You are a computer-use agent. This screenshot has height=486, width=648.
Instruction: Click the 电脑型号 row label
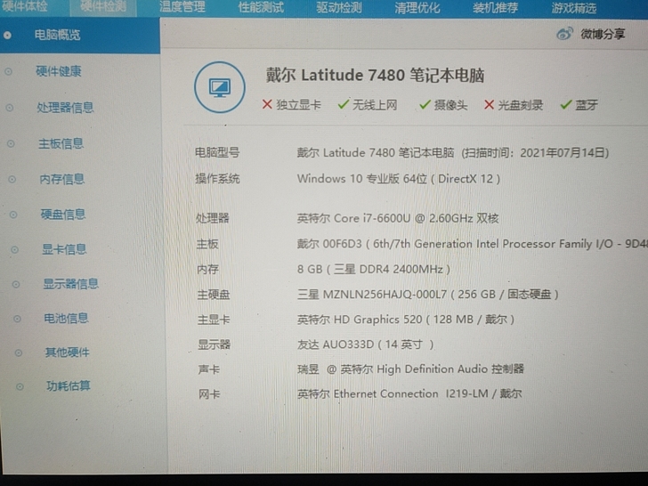coord(217,152)
